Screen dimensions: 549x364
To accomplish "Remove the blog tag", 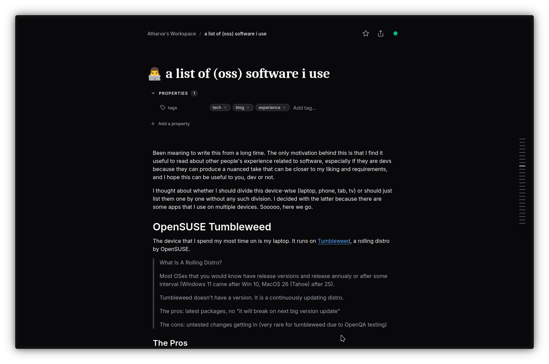I will click(x=248, y=108).
